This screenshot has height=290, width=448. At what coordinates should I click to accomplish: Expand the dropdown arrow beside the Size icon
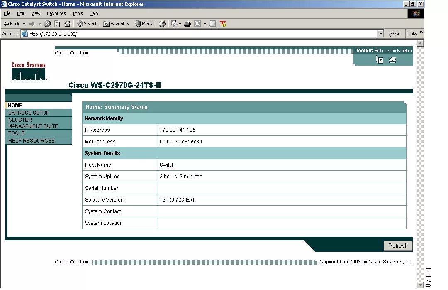pos(205,24)
